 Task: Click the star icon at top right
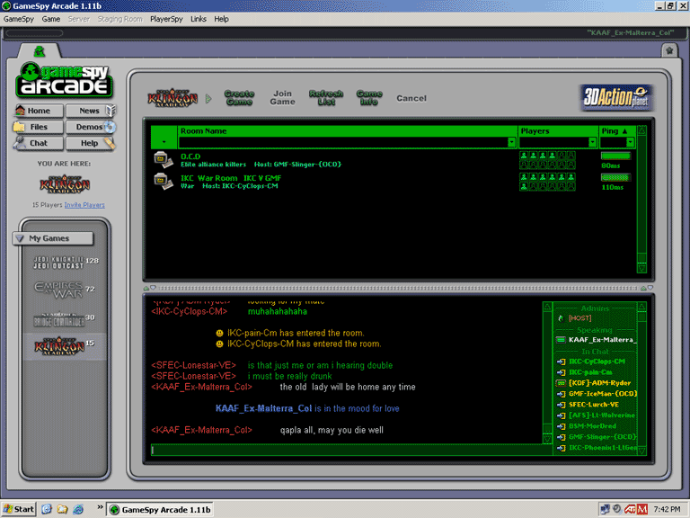click(669, 50)
